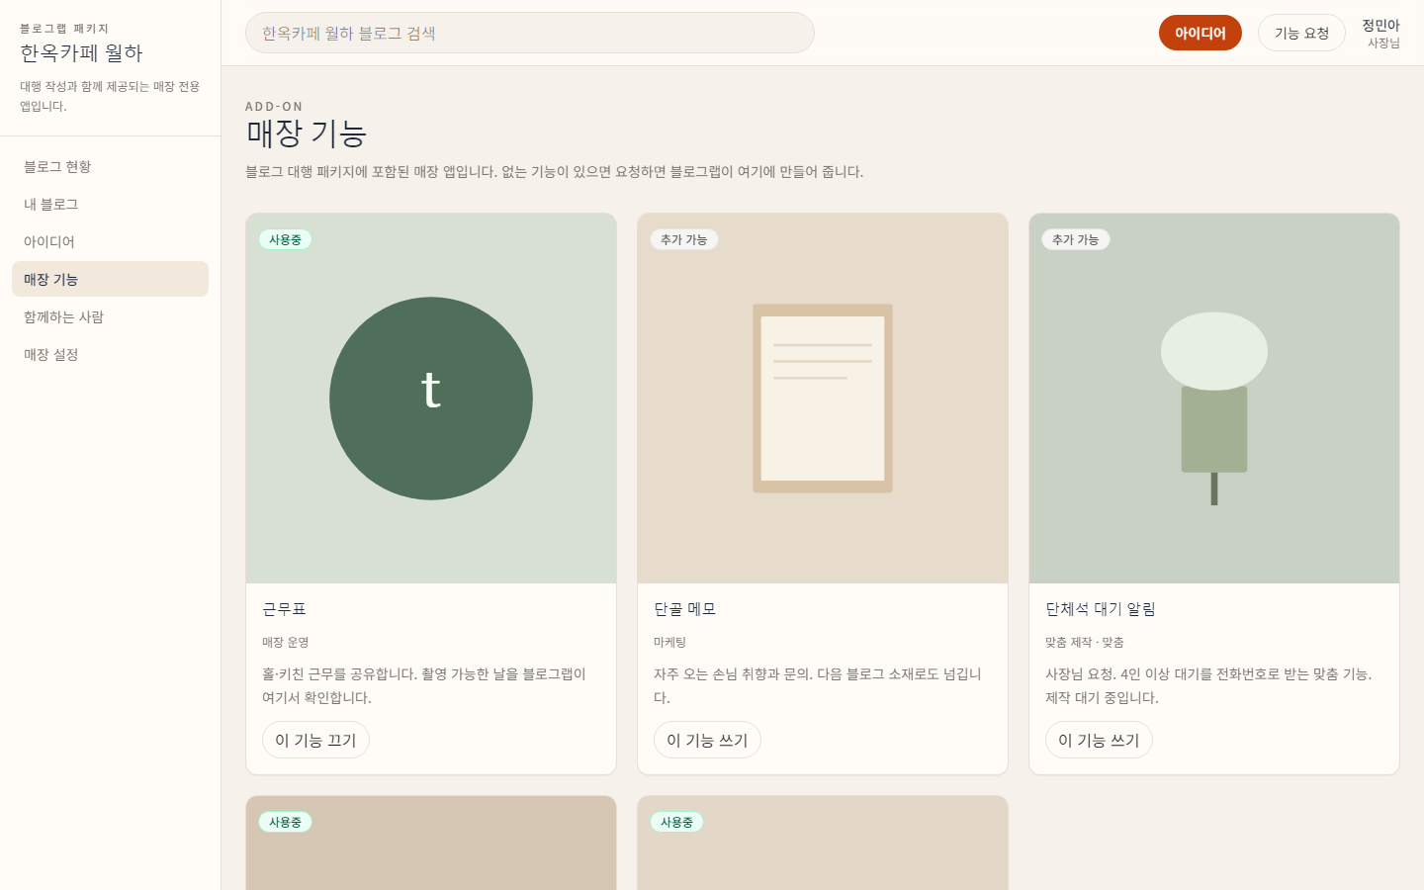Open 블로그 현황 in the sidebar
The height and width of the screenshot is (890, 1424).
click(110, 166)
